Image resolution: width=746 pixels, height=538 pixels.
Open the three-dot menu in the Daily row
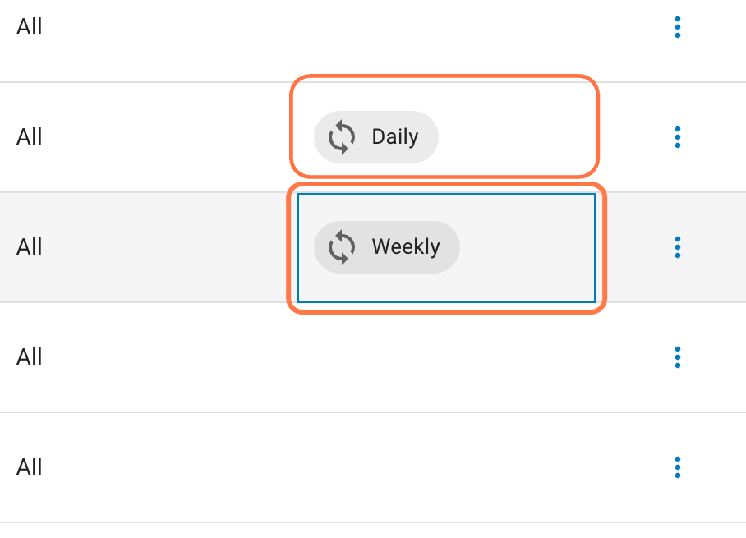pyautogui.click(x=678, y=137)
